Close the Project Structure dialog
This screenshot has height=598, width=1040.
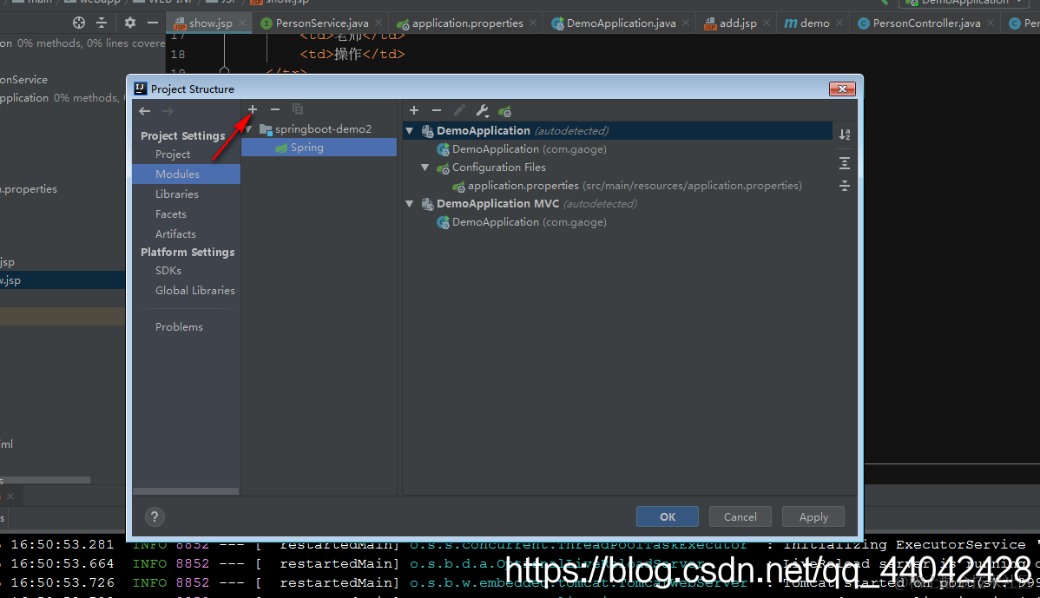842,89
